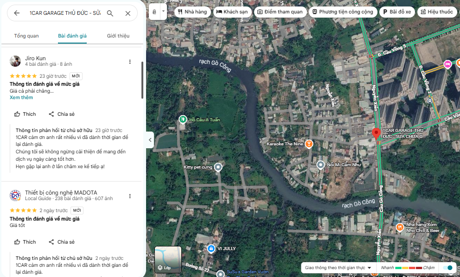Filter map by Điểm tham quan
The height and width of the screenshot is (277, 460).
pyautogui.click(x=280, y=12)
